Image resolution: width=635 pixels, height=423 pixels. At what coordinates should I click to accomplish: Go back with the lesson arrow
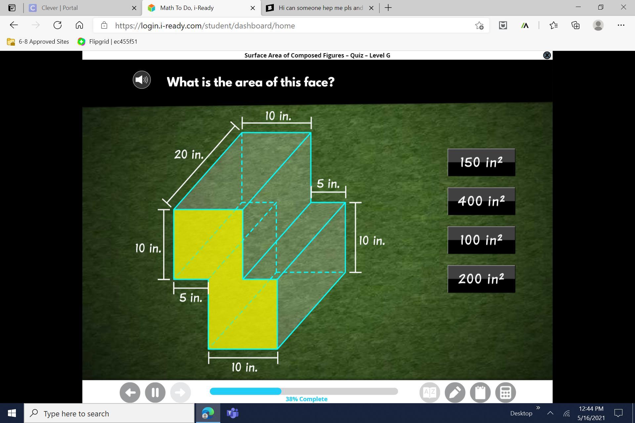(x=130, y=393)
